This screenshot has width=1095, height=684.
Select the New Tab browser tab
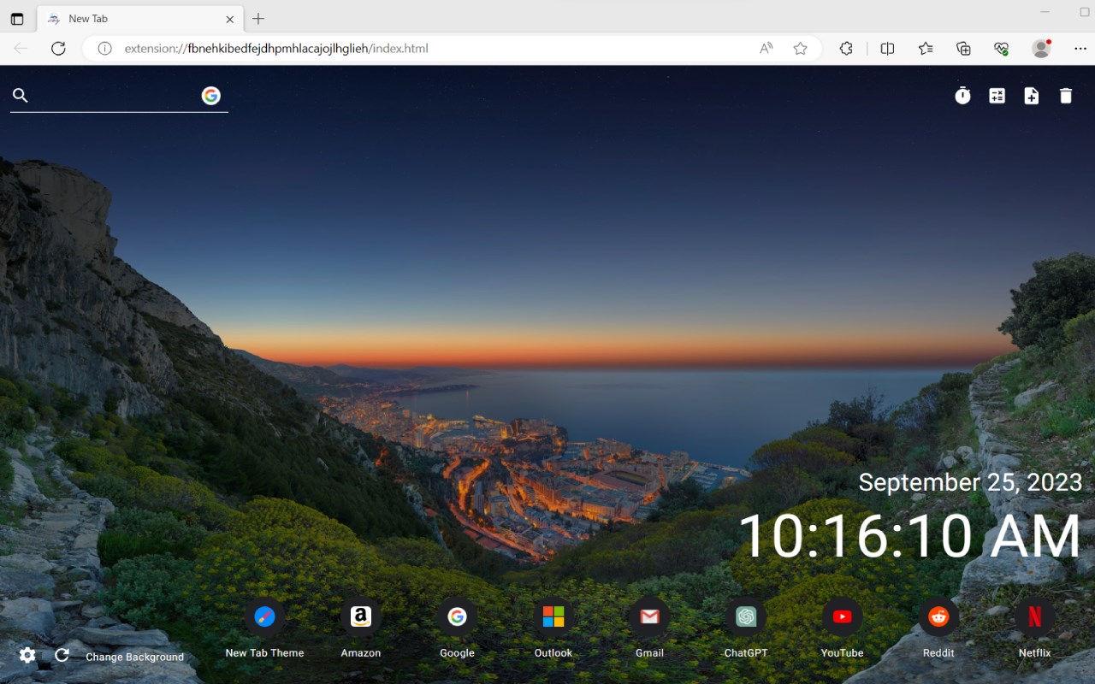point(140,19)
